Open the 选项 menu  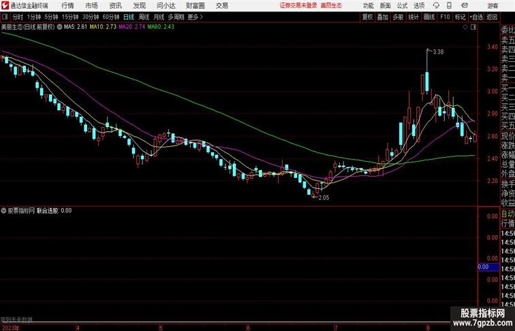pyautogui.click(x=419, y=5)
